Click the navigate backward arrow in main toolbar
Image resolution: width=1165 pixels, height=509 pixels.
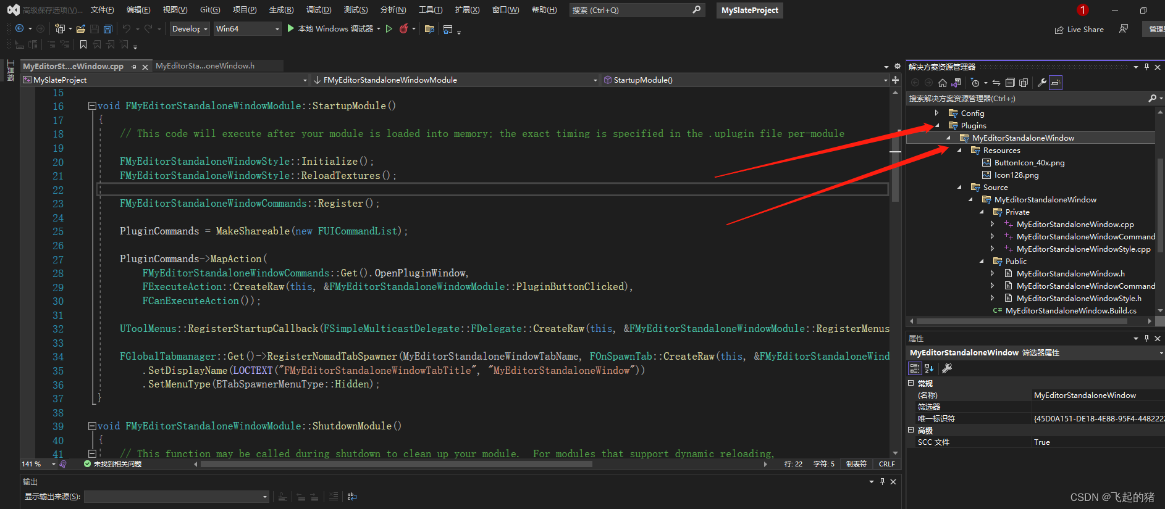coord(19,28)
